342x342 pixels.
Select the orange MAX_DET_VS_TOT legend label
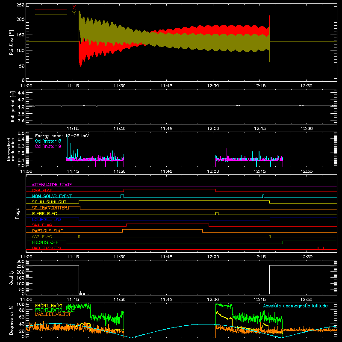(x=53, y=314)
